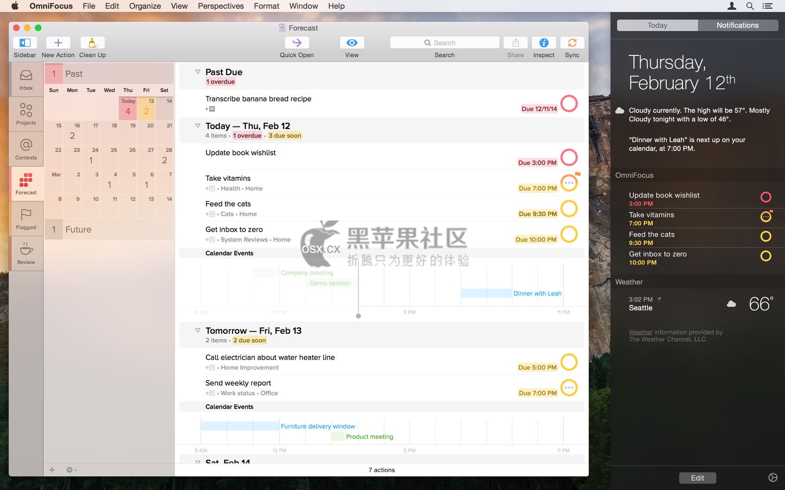Click the Search field in toolbar
This screenshot has height=490, width=785.
pyautogui.click(x=445, y=43)
